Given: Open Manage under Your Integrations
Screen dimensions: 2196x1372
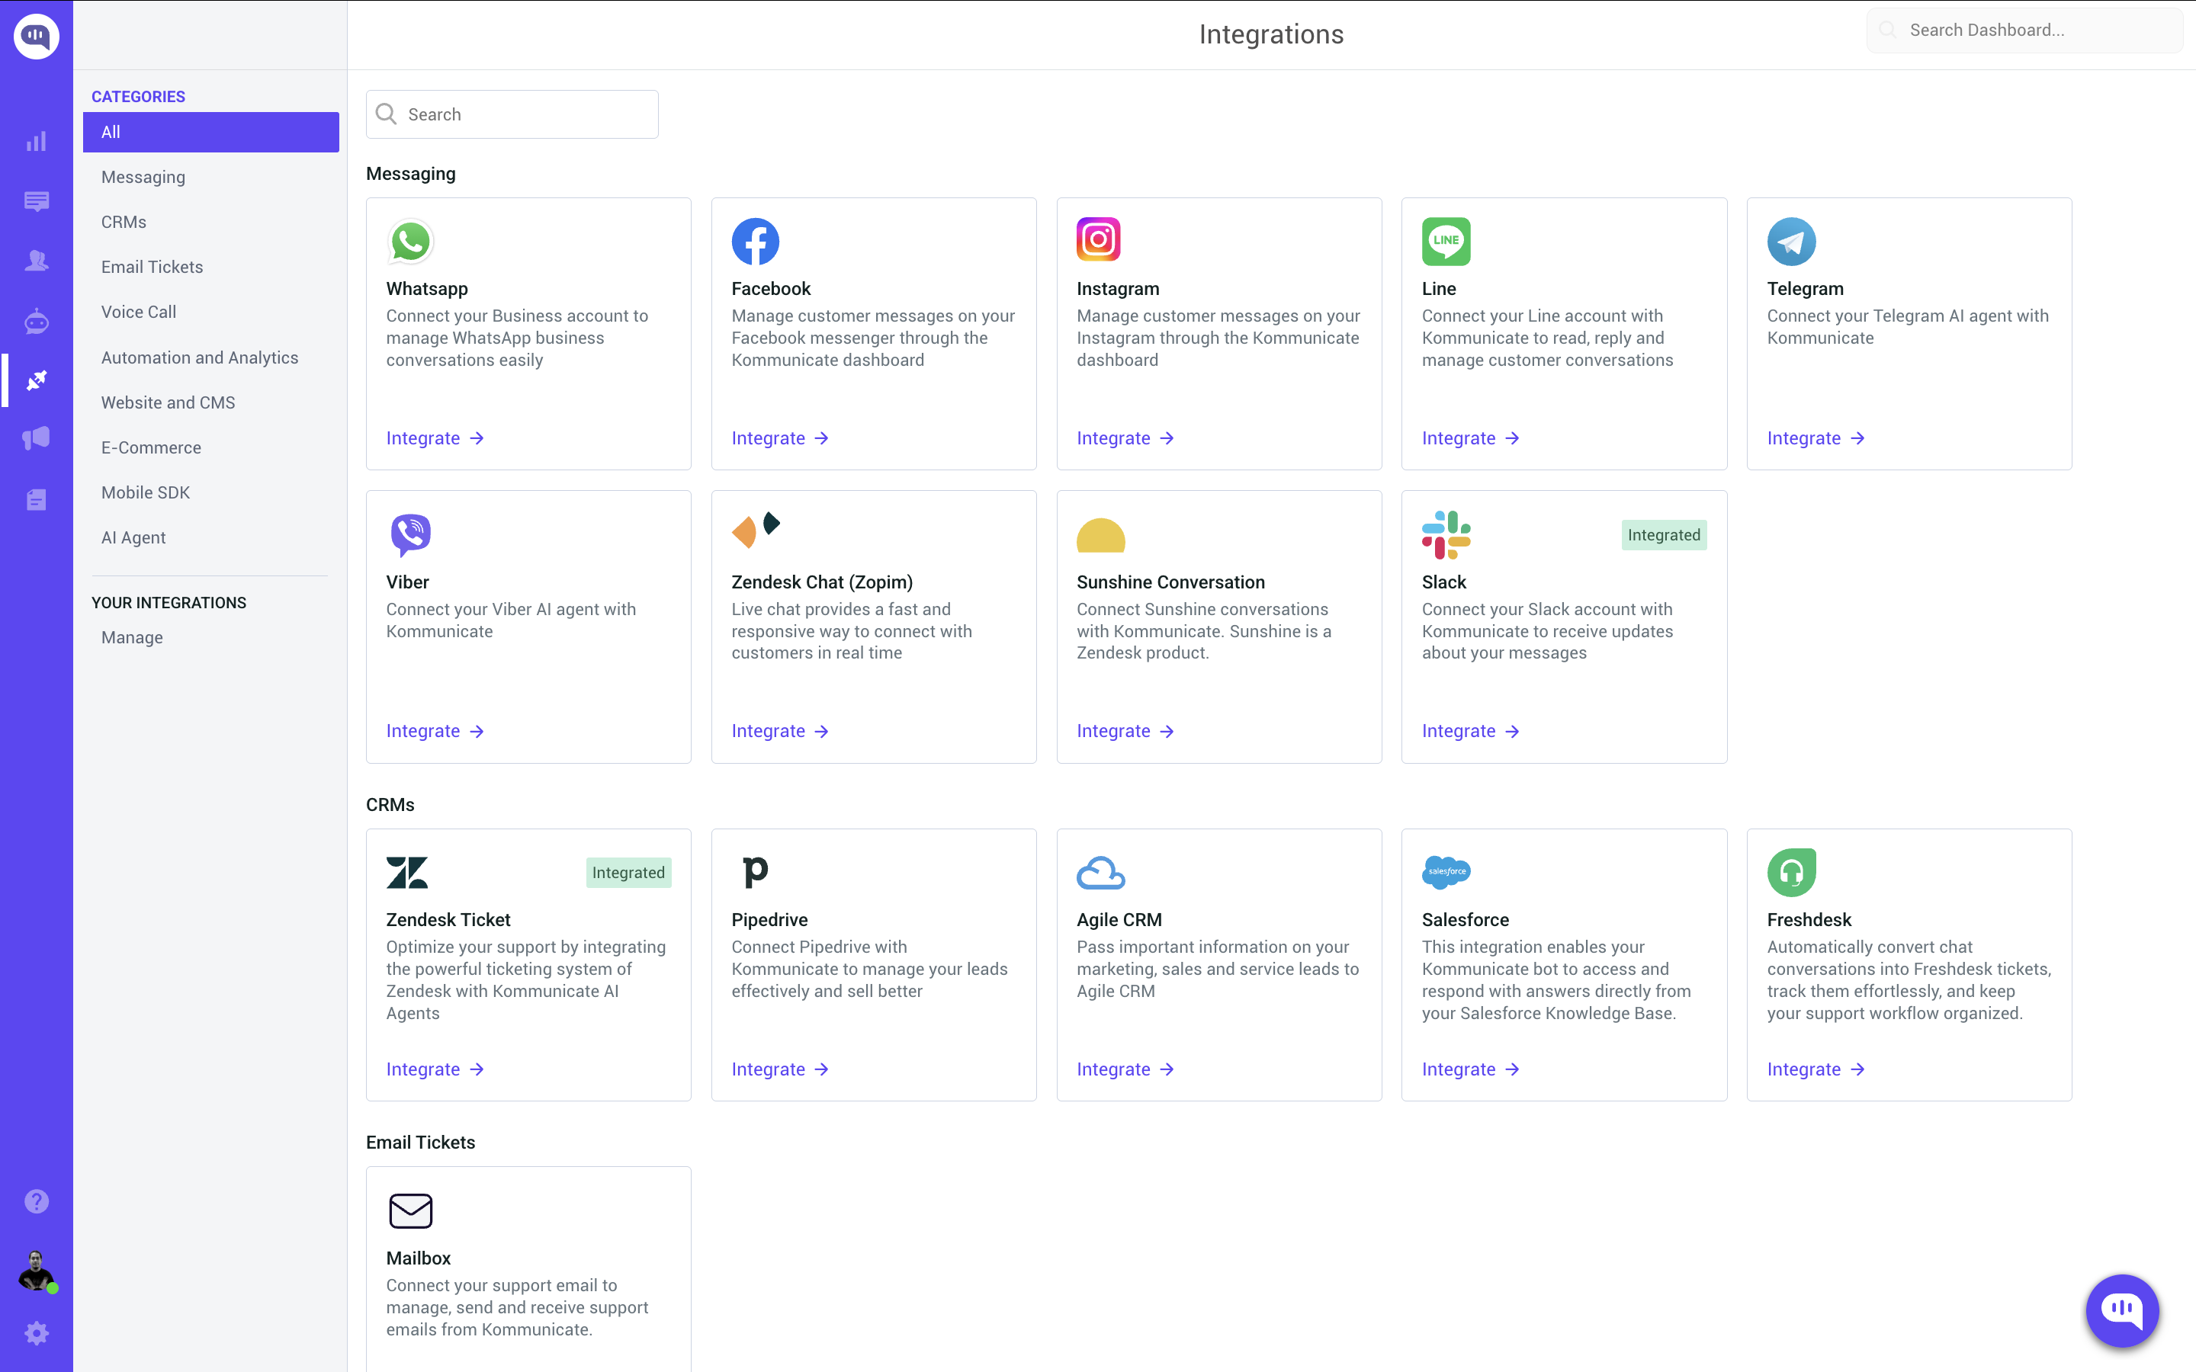Looking at the screenshot, I should pos(133,638).
